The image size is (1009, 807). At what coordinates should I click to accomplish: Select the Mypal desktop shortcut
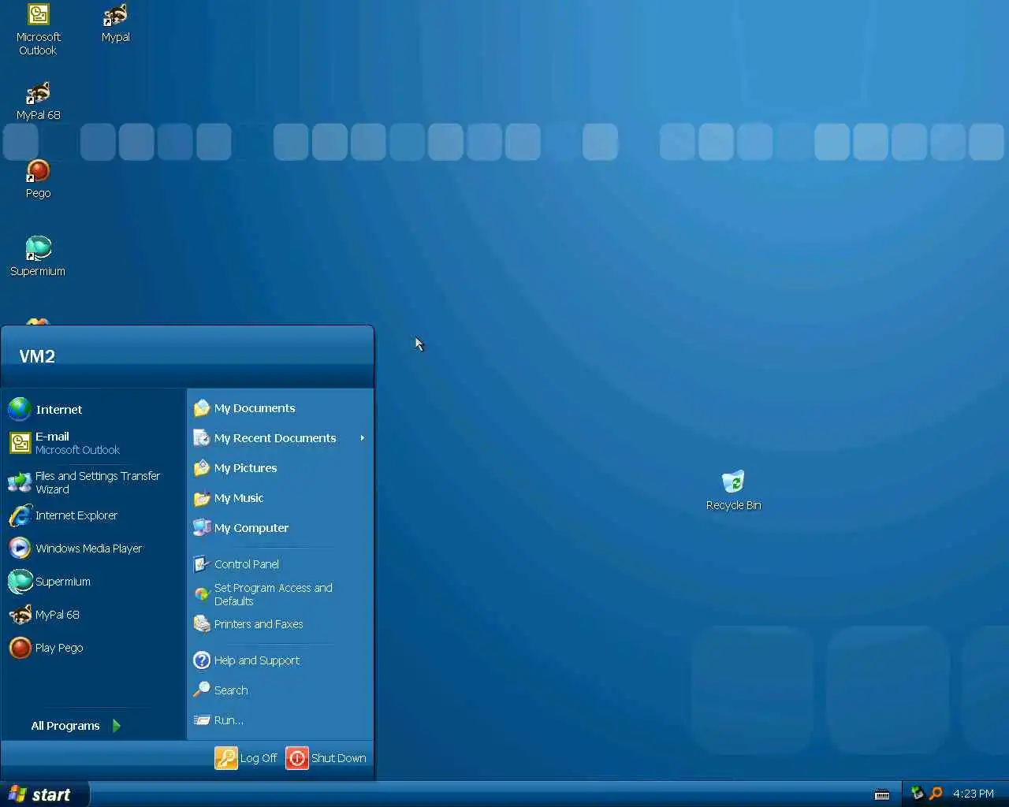pos(116,24)
